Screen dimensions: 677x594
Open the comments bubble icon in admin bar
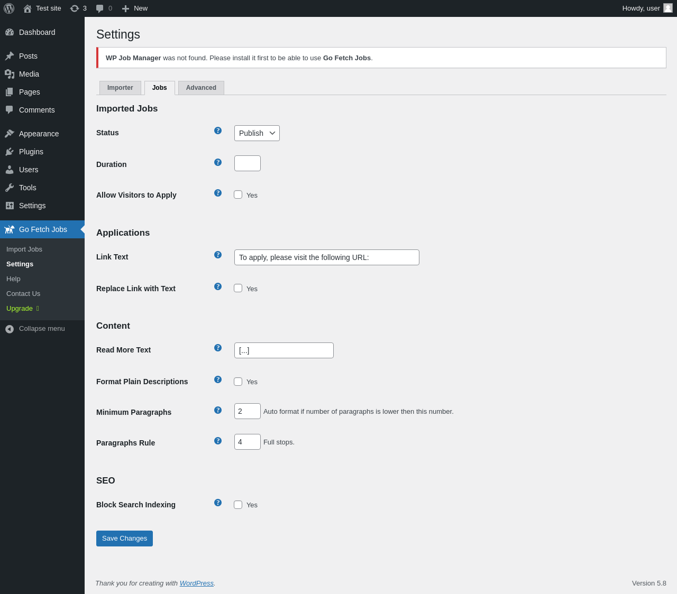pyautogui.click(x=99, y=8)
